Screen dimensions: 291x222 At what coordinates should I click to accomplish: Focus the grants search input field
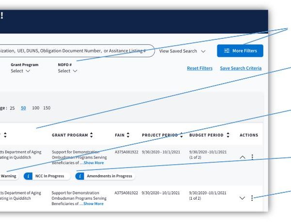coord(73,51)
